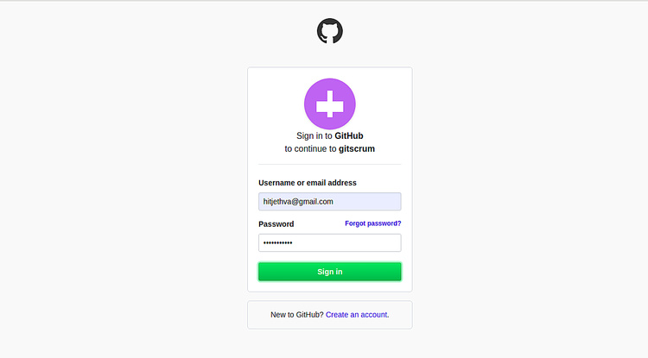Open the Forgot password? link
Viewport: 648px width, 358px height.
[x=372, y=223]
